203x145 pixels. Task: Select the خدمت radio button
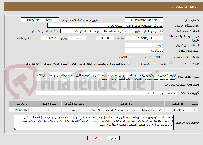tap(150, 57)
